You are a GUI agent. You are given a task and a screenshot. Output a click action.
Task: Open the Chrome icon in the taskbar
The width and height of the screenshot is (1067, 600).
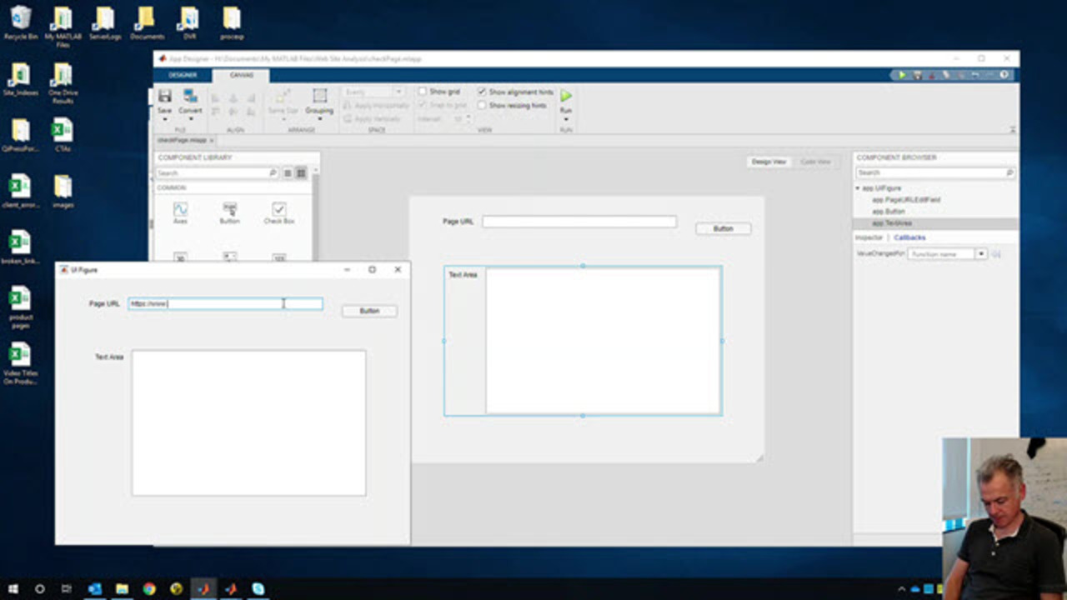(149, 589)
